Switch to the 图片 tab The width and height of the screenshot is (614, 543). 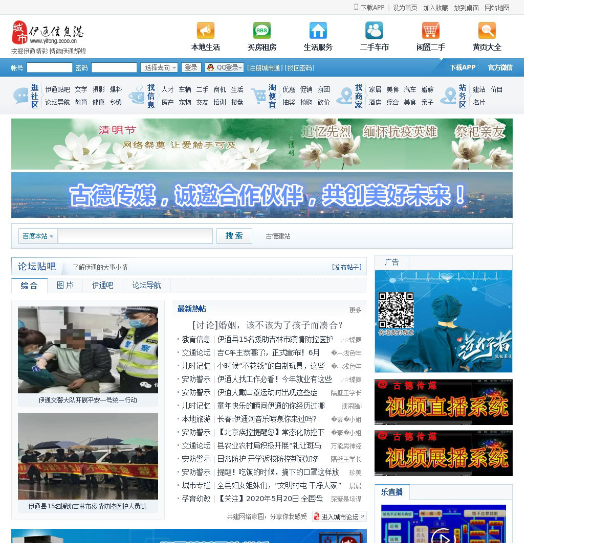[x=65, y=286]
